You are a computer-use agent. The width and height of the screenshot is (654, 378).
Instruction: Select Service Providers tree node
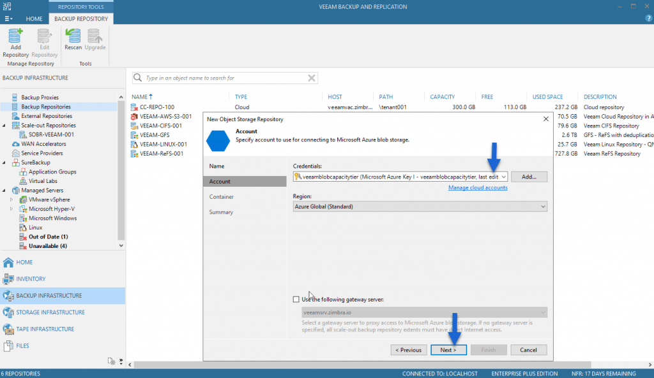[x=42, y=153]
